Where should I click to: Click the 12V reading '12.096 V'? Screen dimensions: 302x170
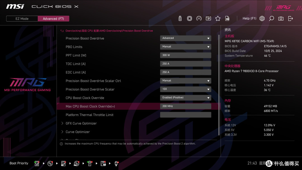(x=270, y=125)
